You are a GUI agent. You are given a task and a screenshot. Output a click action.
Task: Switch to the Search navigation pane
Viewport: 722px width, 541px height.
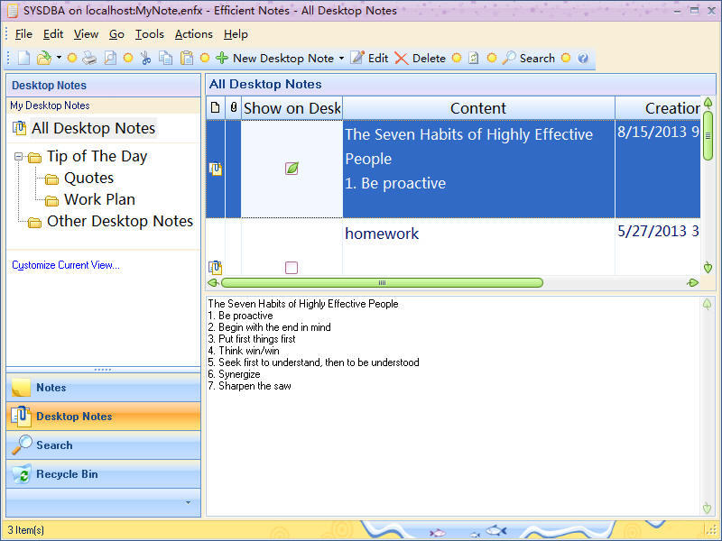(x=103, y=445)
